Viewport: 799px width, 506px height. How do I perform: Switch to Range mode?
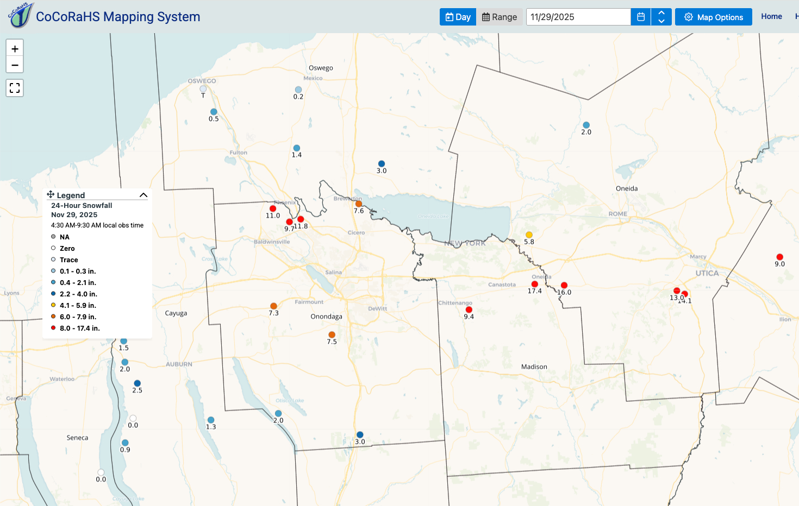500,17
